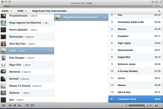Select artist Propellerheads
Screen dimensions: 163x109
(27, 16)
